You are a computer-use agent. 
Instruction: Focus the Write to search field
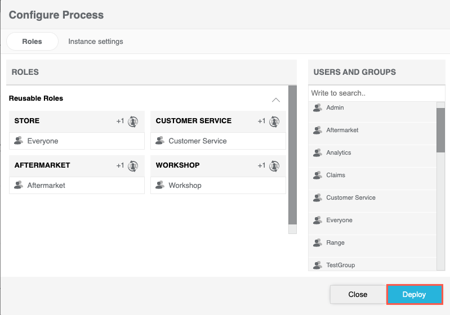point(376,93)
